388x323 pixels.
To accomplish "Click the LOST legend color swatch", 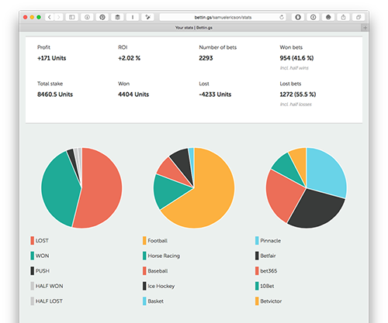I will 33,241.
